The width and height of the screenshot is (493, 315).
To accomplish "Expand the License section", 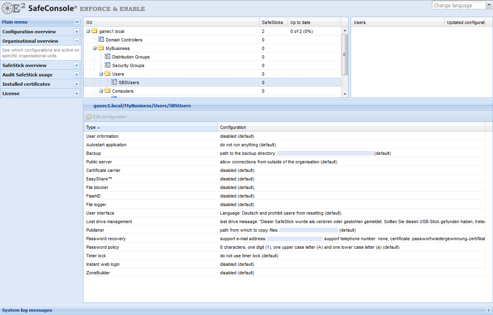I will pyautogui.click(x=76, y=93).
